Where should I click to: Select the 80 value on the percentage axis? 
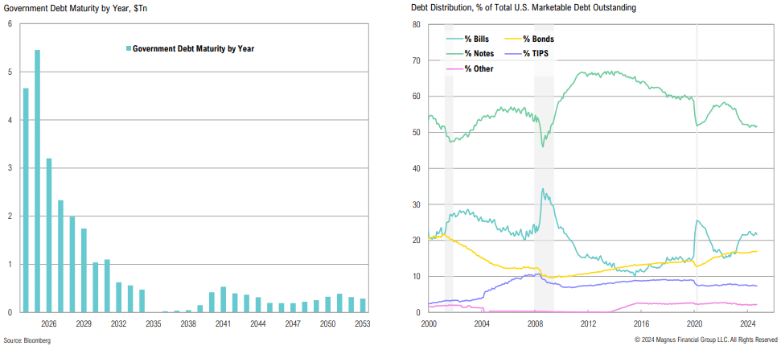click(417, 24)
